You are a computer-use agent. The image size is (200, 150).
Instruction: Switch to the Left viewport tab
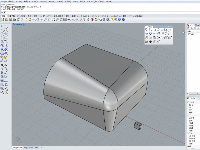(x=37, y=147)
